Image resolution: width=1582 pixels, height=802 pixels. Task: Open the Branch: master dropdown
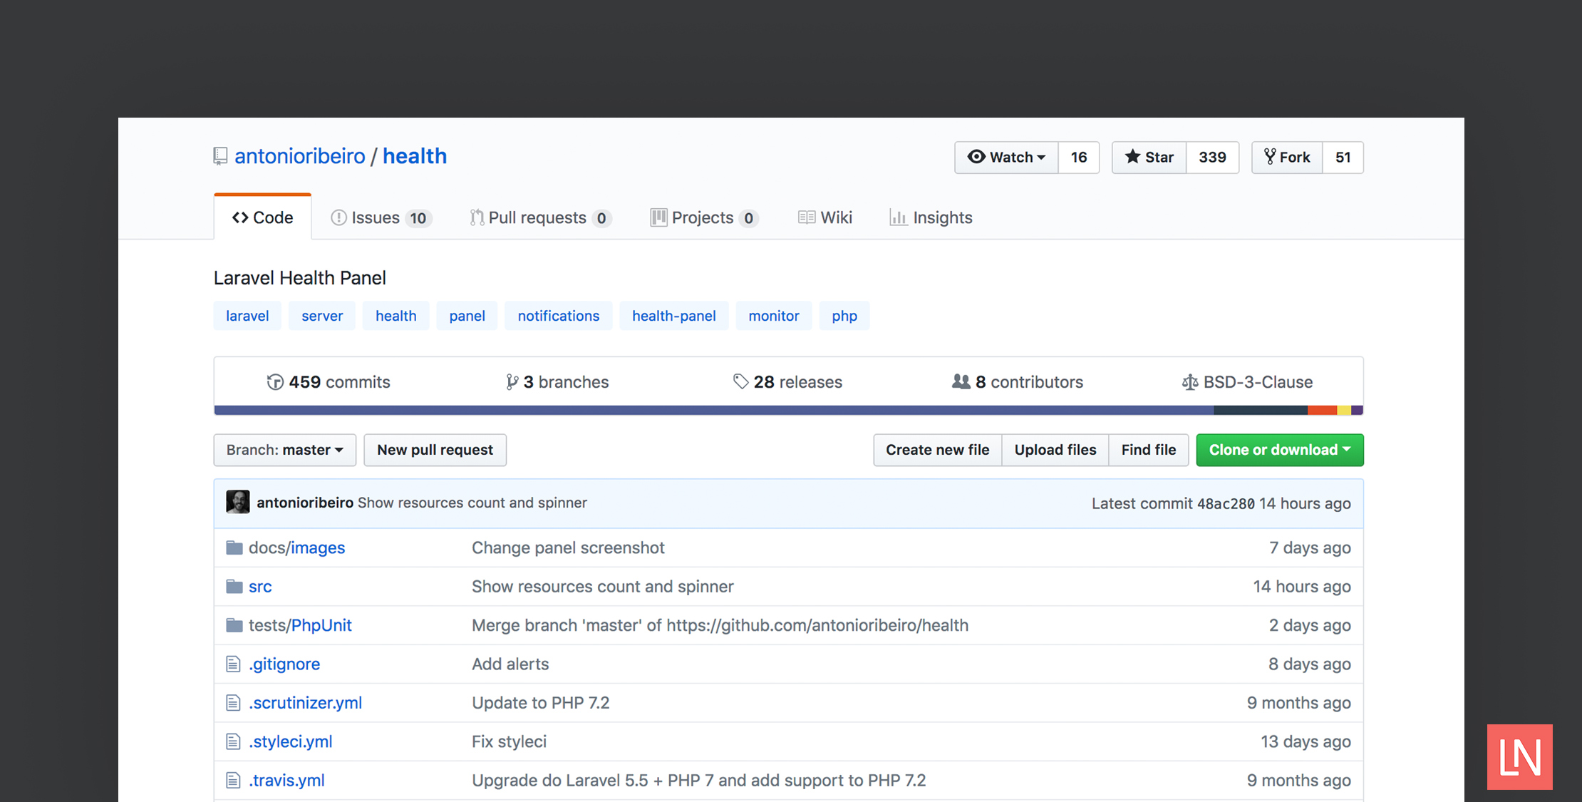coord(284,450)
